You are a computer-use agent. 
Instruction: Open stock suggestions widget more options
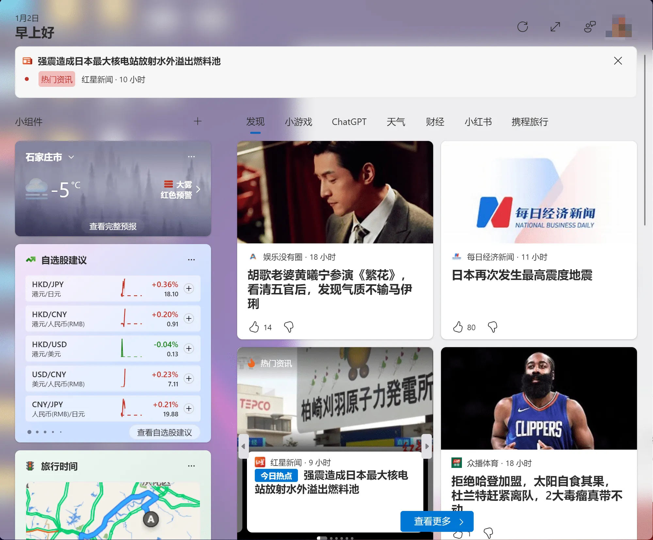click(191, 260)
